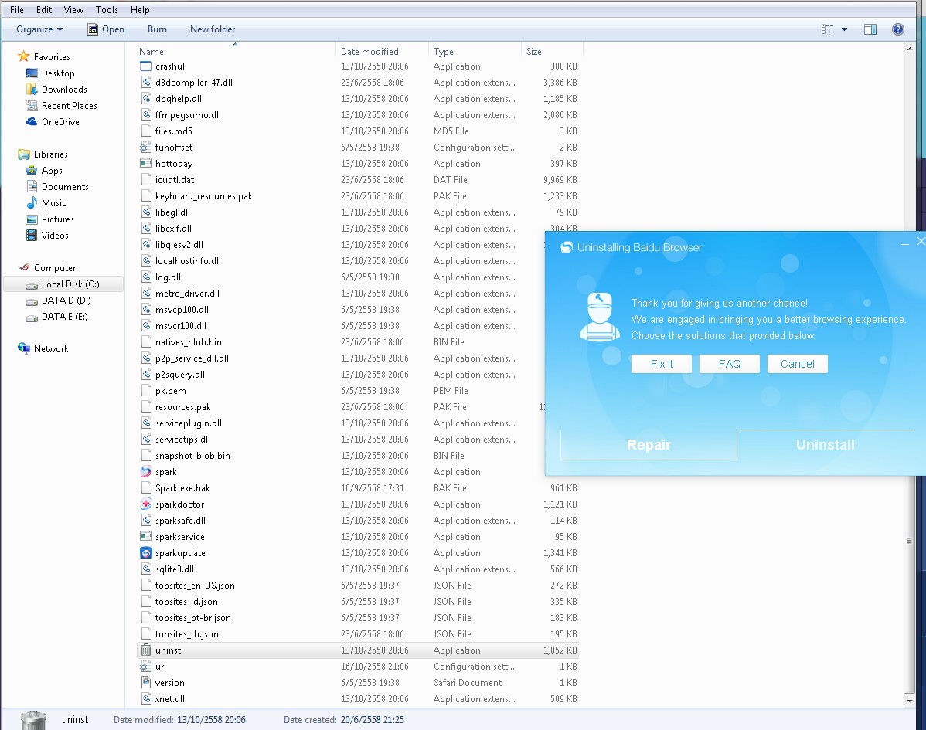This screenshot has height=730, width=926.
Task: Select the crashul application icon
Action: click(146, 66)
